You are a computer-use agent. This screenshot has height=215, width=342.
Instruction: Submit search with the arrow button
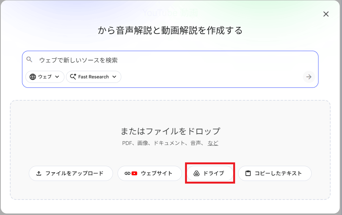click(x=309, y=77)
